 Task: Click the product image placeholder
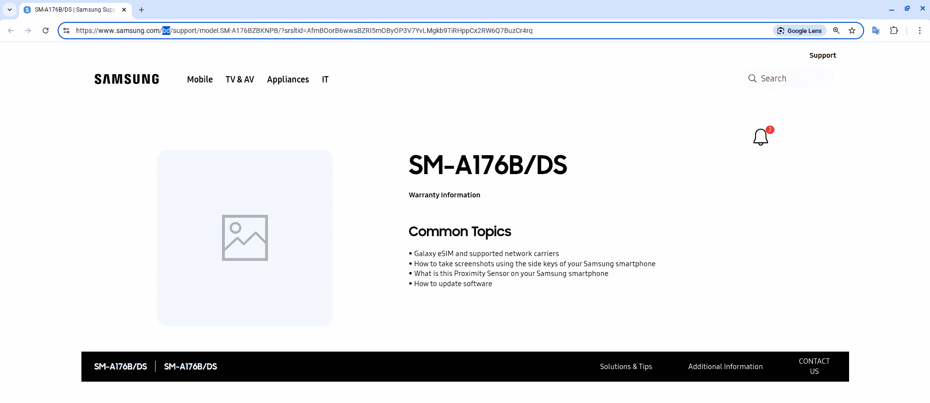pyautogui.click(x=245, y=238)
